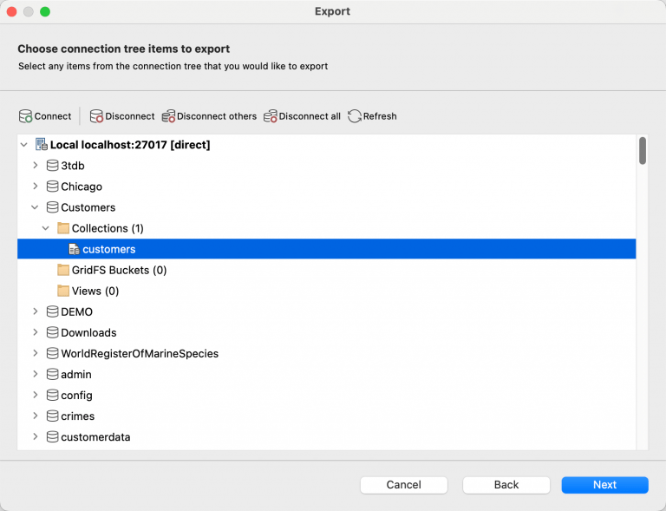The height and width of the screenshot is (511, 666).
Task: Click the GridFS Buckets folder icon
Action: click(x=63, y=270)
